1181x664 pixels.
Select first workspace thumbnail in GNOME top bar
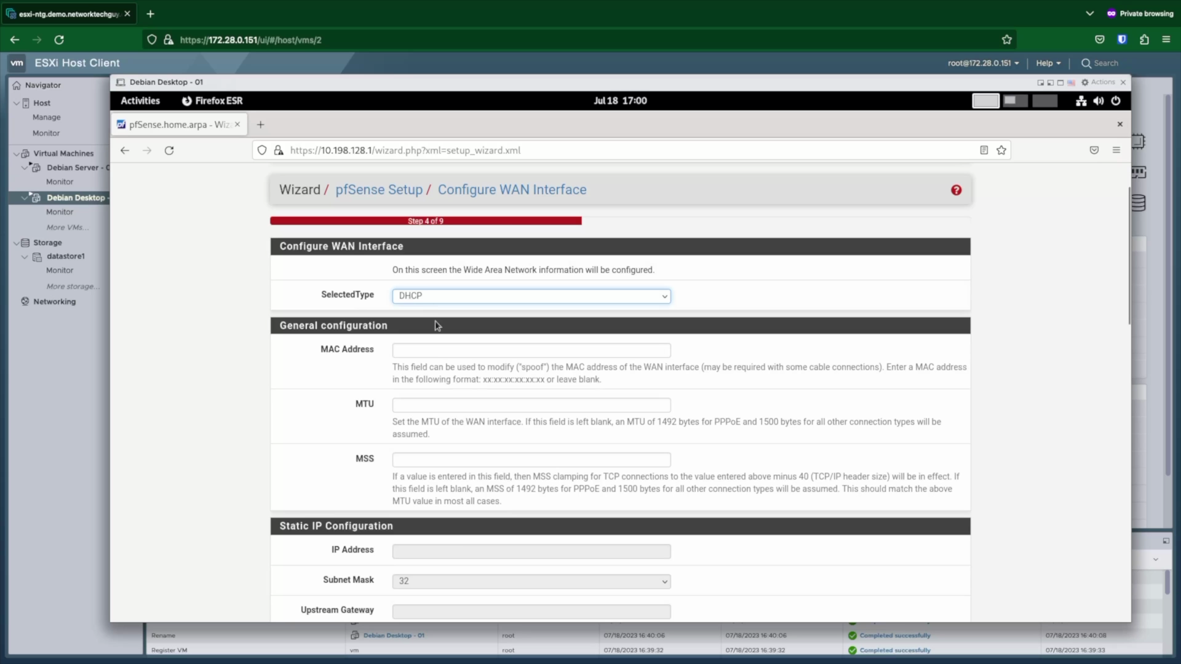[985, 101]
